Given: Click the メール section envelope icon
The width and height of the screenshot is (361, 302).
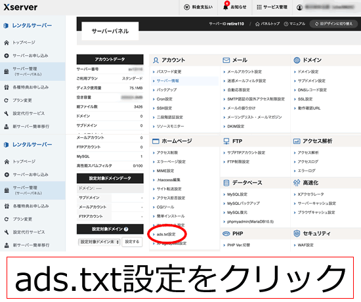Looking at the screenshot, I should [226, 60].
